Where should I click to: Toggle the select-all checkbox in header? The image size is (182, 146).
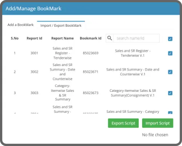170,39
